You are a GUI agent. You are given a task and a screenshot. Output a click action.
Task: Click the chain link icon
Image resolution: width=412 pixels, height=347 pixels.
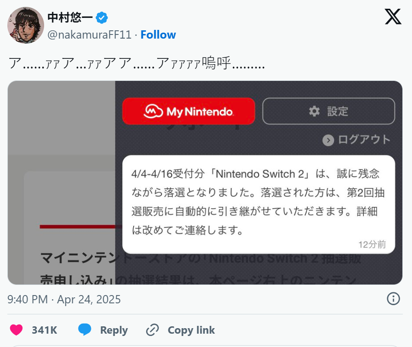pyautogui.click(x=152, y=330)
